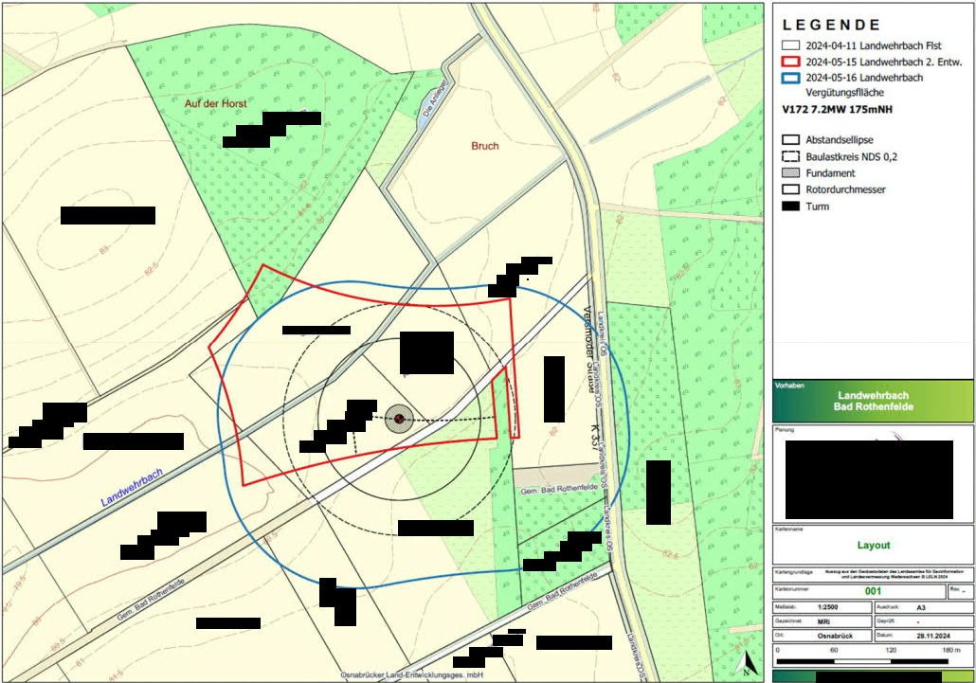Screen dimensions: 976x683
Task: Click the hatched Fundament legend symbol
Action: pos(790,173)
